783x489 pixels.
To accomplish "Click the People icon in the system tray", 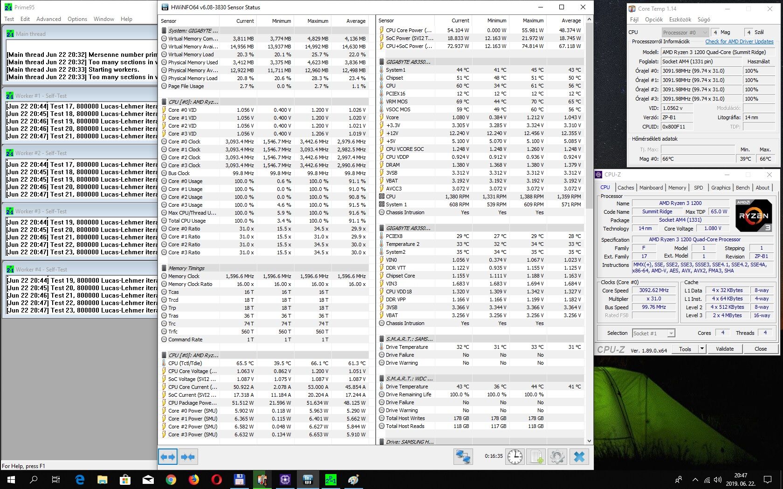I will click(679, 480).
